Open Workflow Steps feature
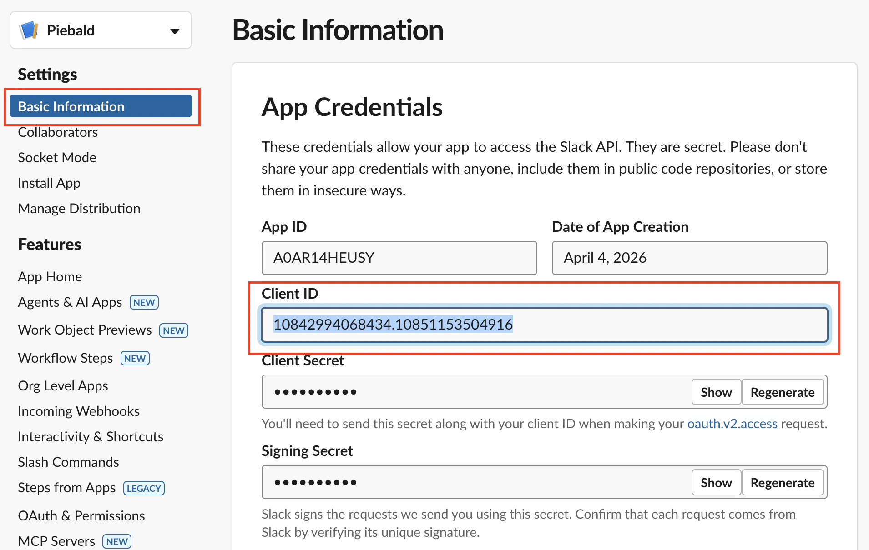 pyautogui.click(x=65, y=358)
